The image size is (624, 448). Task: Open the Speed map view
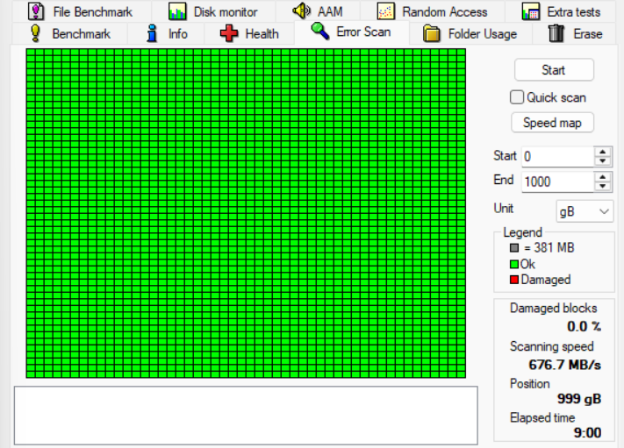click(x=552, y=123)
